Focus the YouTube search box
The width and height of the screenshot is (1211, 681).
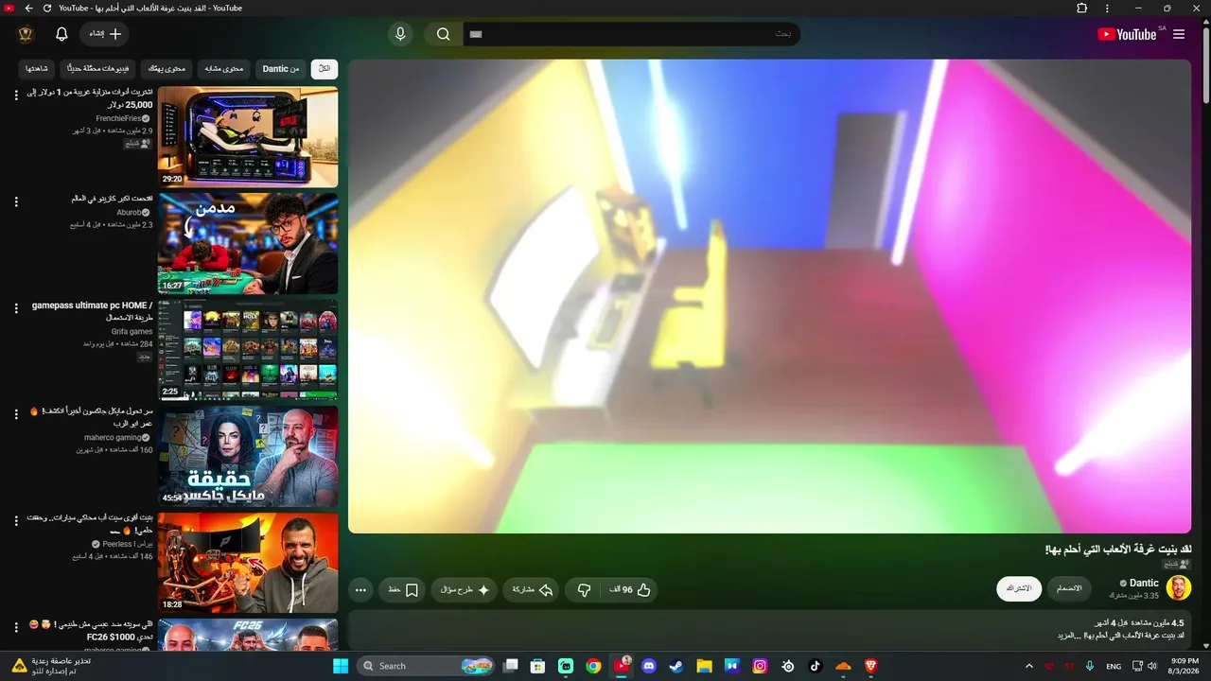tap(631, 34)
